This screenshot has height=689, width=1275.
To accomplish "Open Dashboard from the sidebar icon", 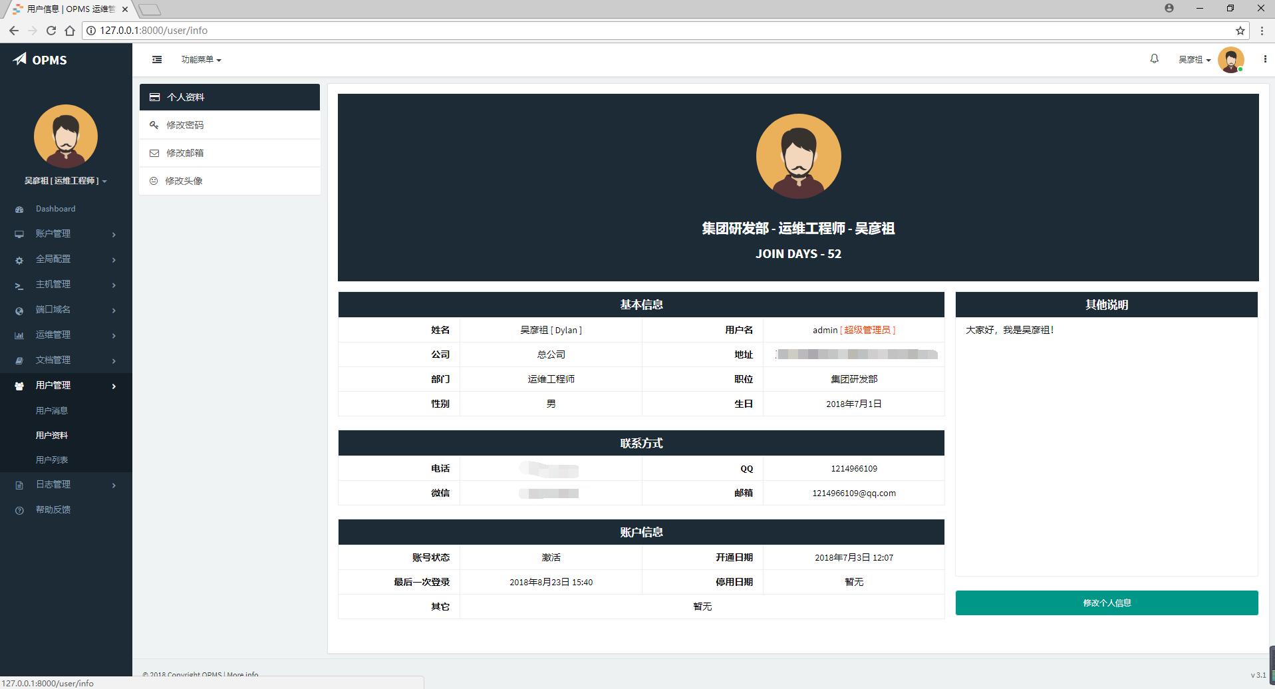I will coord(19,209).
